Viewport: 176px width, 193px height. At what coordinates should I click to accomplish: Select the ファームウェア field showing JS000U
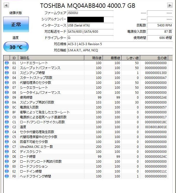90,13
